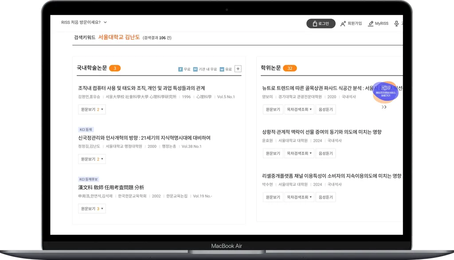Expand 원문보기 3 dropdown for 한문교육논집 article
The image size is (454, 260).
click(x=92, y=209)
